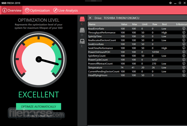Click raw value 270 for PoweroffRetractCount

154,64
